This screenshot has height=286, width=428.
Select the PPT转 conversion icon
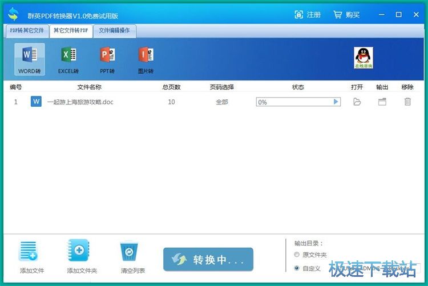[107, 59]
